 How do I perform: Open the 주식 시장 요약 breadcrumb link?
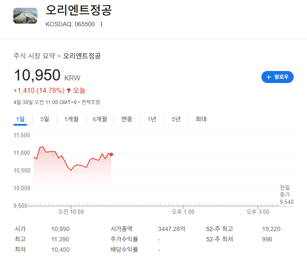click(x=34, y=56)
